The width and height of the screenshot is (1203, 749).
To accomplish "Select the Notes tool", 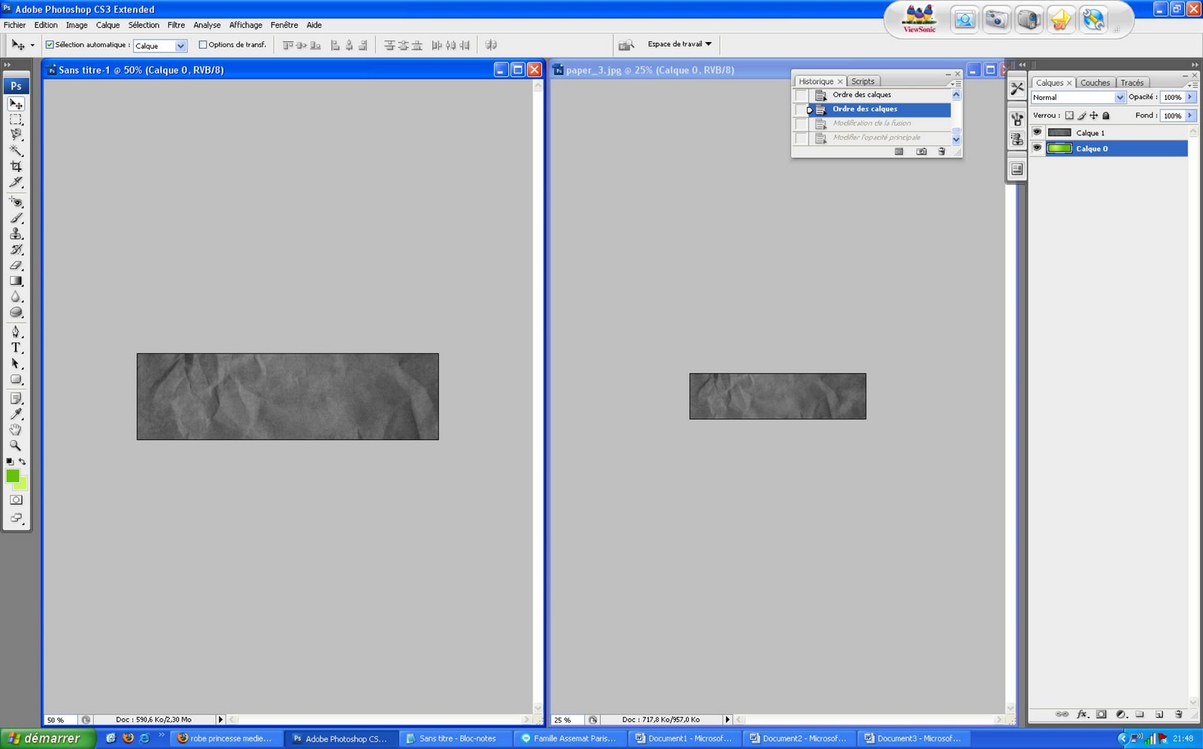I will tap(16, 399).
